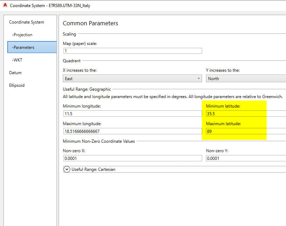286x226 pixels.
Task: Focus the Non-zero Y input field
Action: coord(246,159)
